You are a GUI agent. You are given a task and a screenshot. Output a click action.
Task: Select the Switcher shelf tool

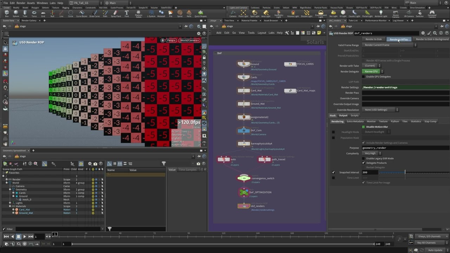pyautogui.click(x=420, y=14)
